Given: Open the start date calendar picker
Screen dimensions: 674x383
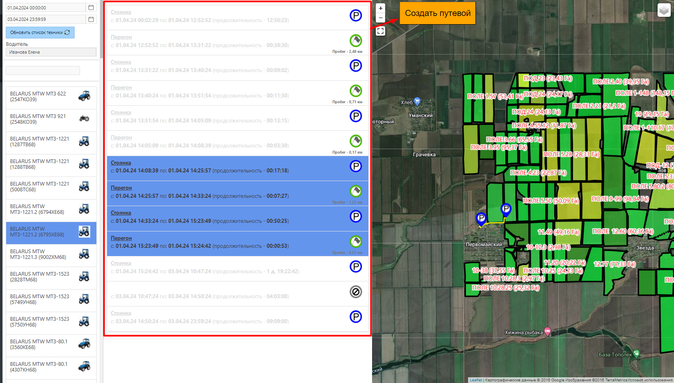Looking at the screenshot, I should tap(91, 7).
